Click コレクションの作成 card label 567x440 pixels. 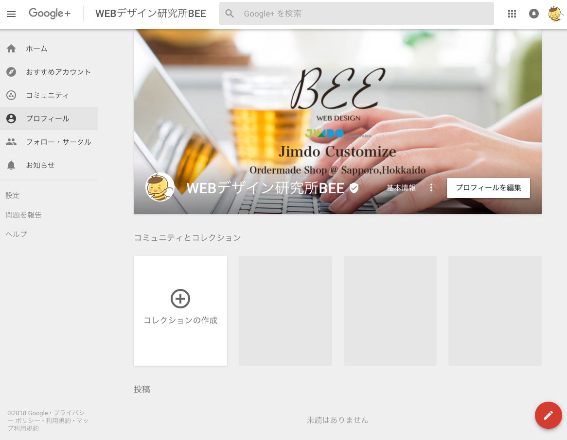click(180, 320)
